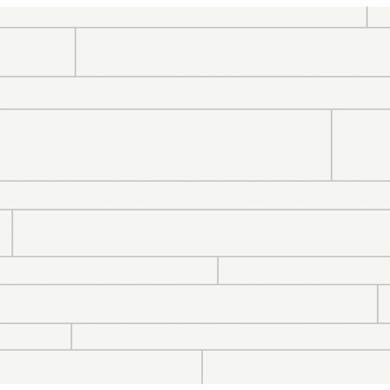Image resolution: width=390 pixels, height=390 pixels.
Task: Click the short plank starting the second row
Action: pos(38,52)
